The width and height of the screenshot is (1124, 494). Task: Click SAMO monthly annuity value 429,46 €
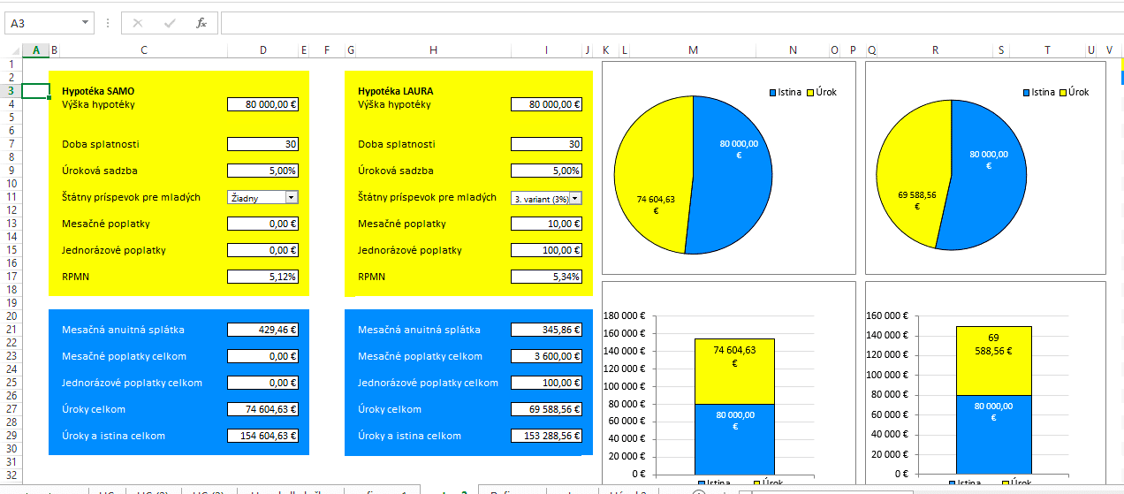point(262,330)
